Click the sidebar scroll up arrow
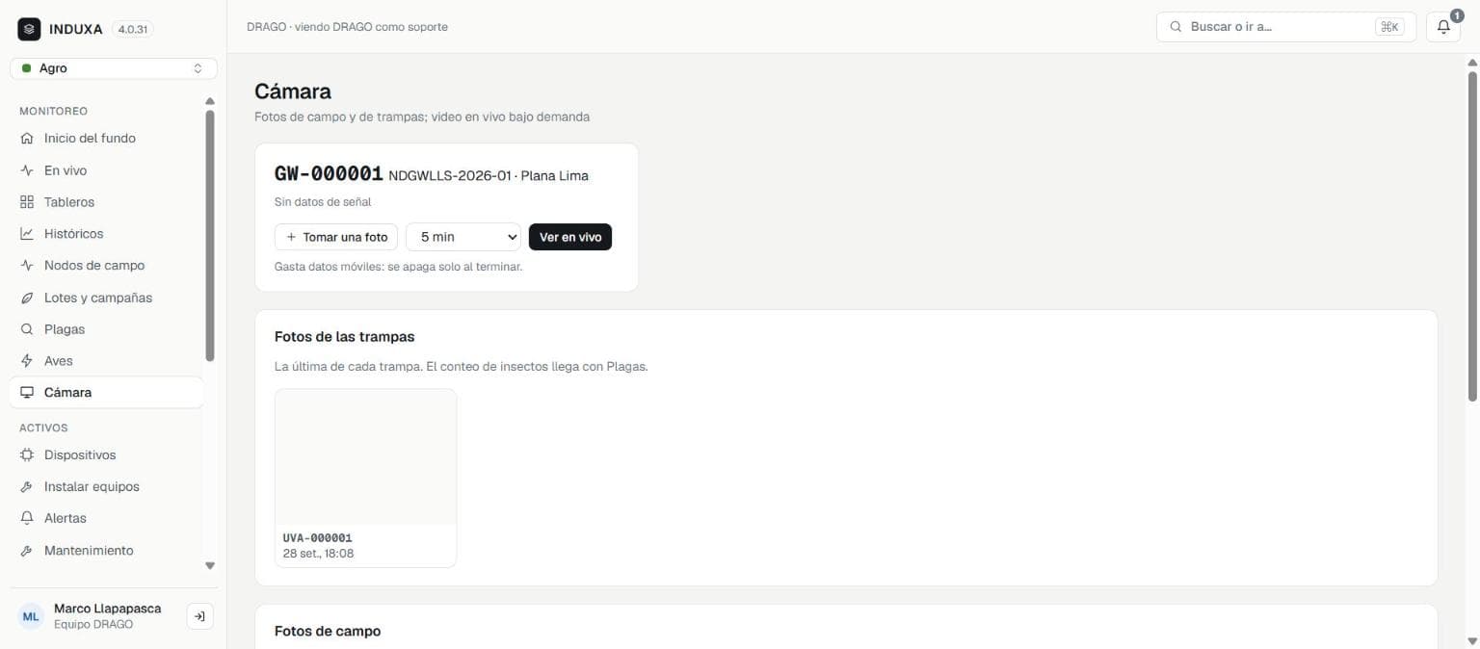Screen dimensions: 1480x649 click(210, 101)
